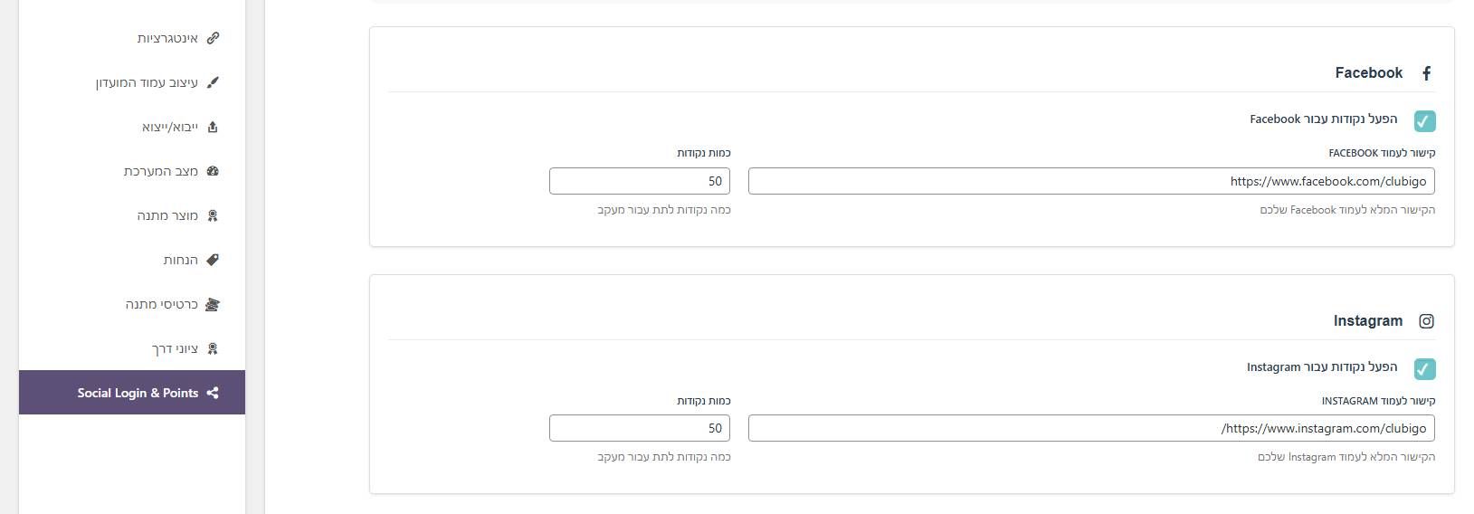Focus the Facebook points amount field

(639, 181)
